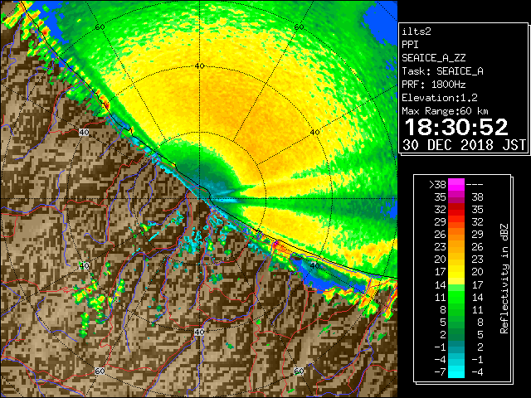Click the "40" range label due south of radar
The image size is (531, 398).
[x=199, y=332]
